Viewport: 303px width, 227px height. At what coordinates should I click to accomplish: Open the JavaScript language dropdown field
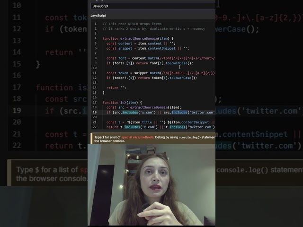pos(153,6)
